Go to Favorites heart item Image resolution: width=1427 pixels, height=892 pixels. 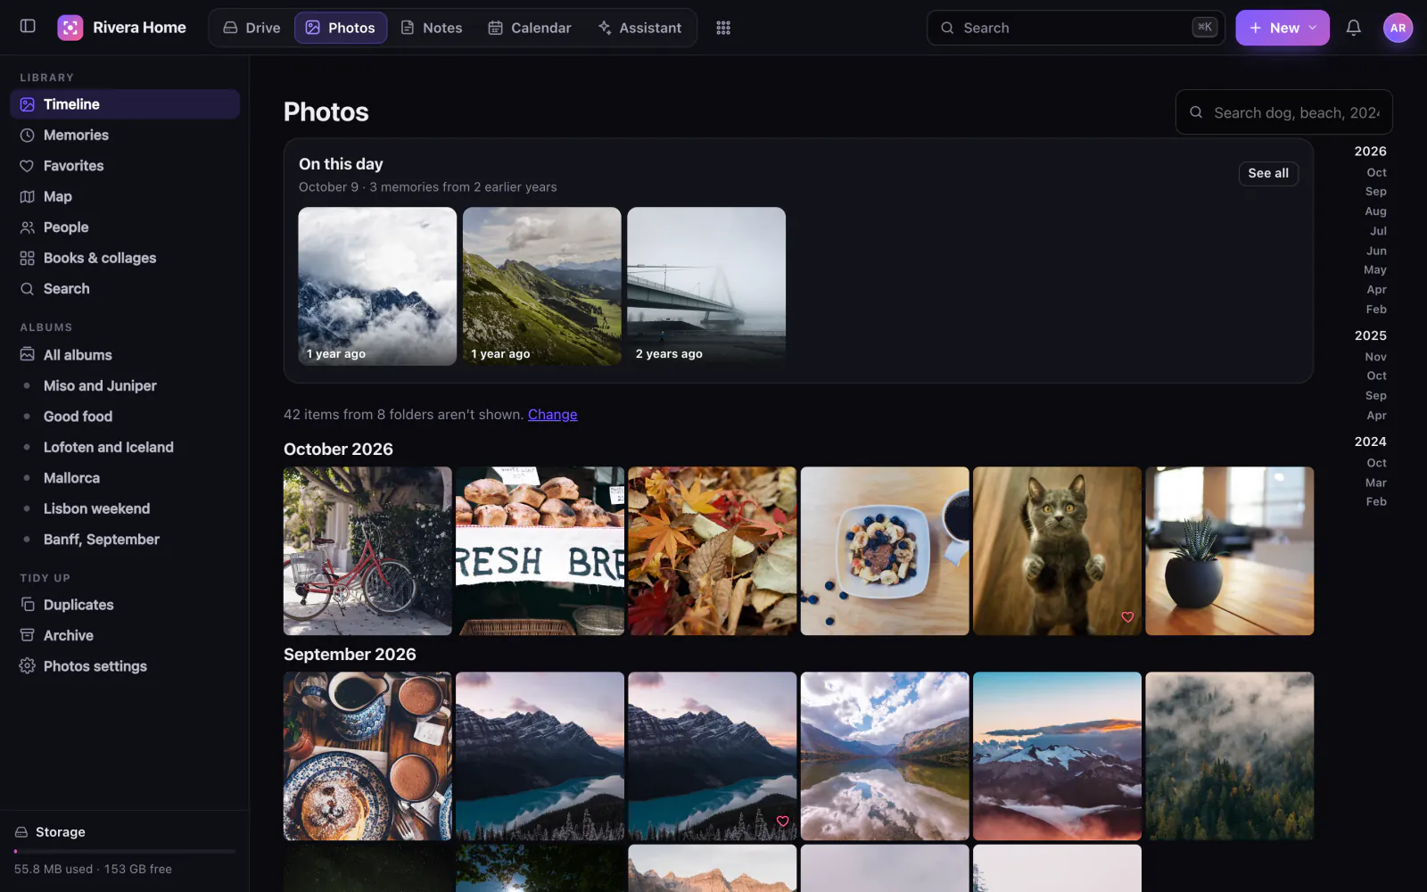tap(125, 166)
